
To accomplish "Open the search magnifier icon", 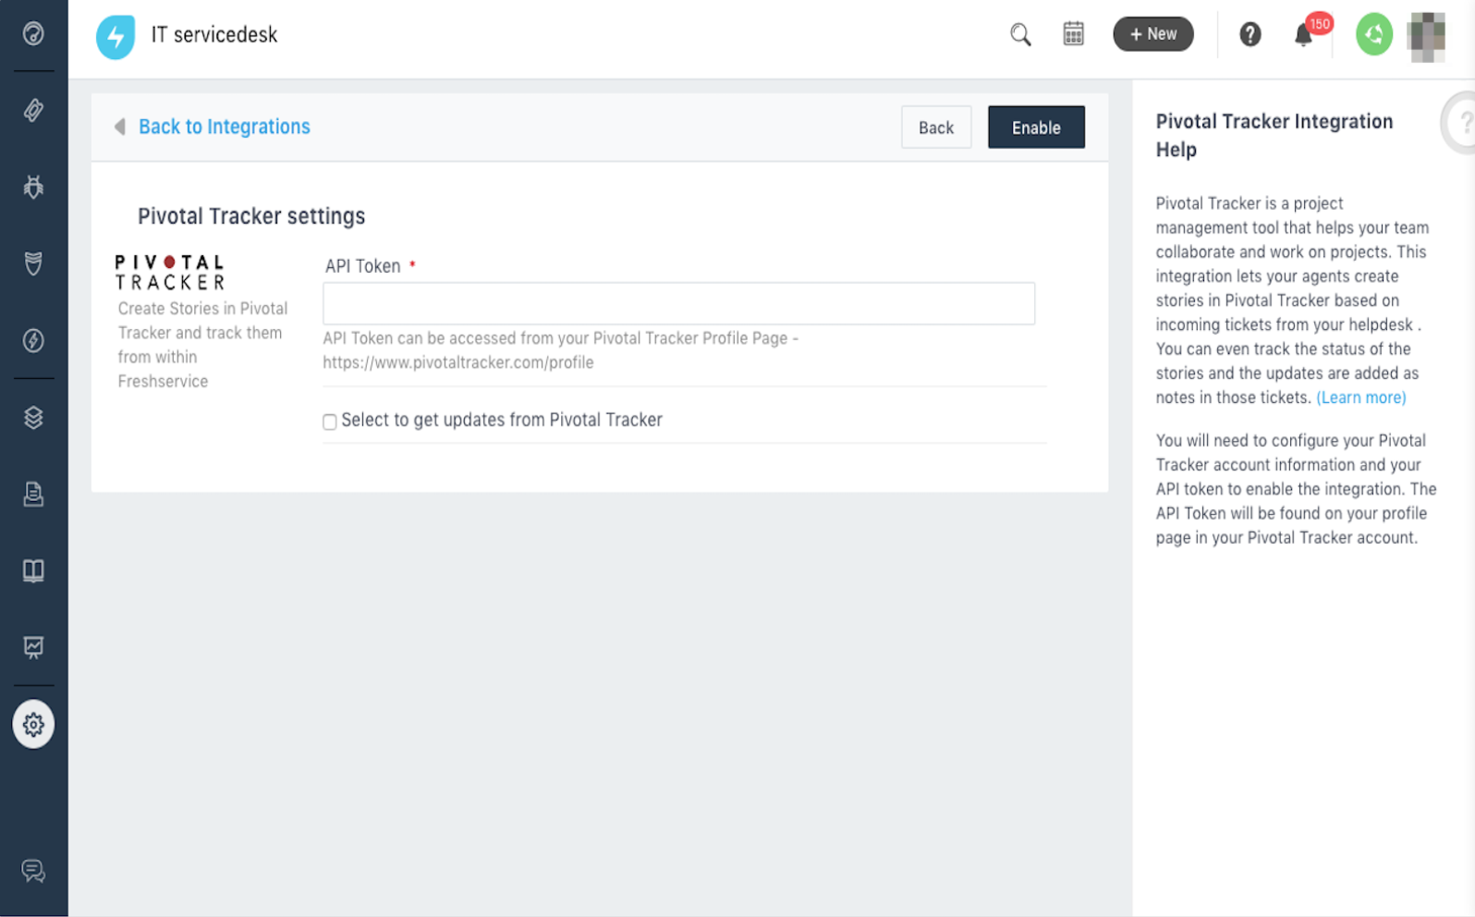I will pyautogui.click(x=1020, y=35).
